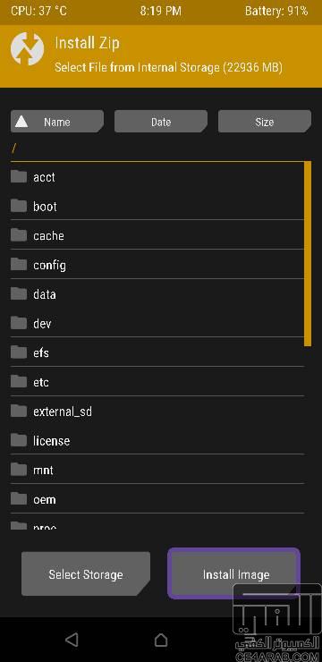Open the external_sd folder
The width and height of the screenshot is (322, 662).
pyautogui.click(x=157, y=411)
